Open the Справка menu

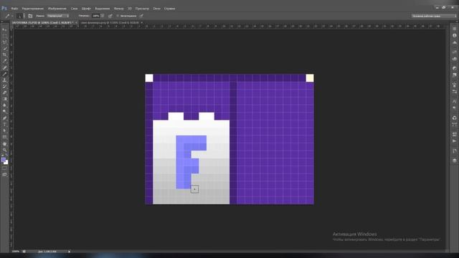tap(169, 9)
